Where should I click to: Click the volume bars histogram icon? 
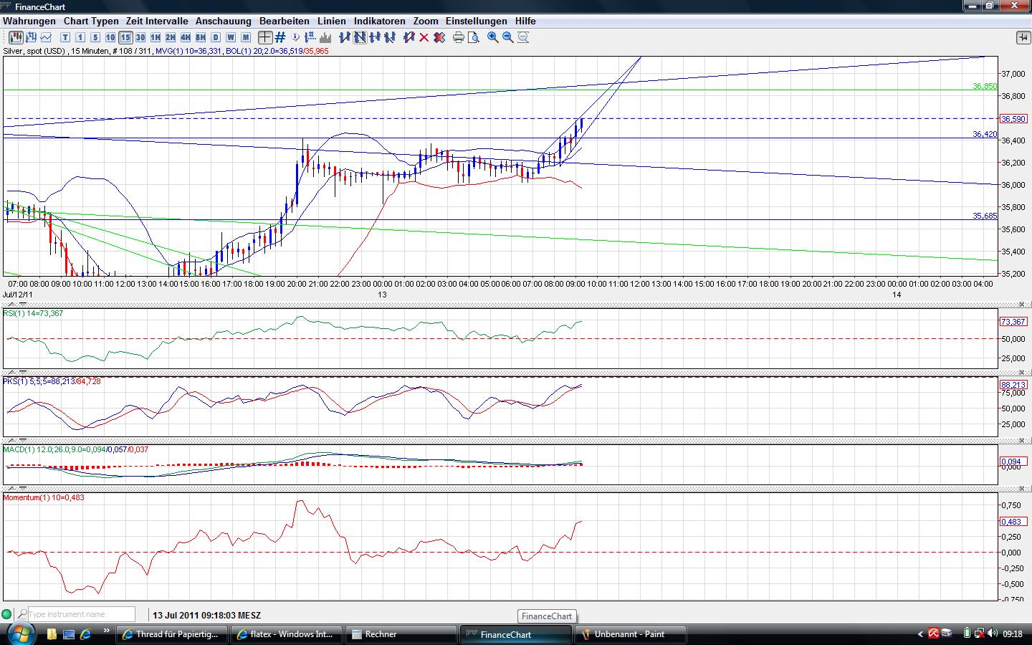[325, 37]
